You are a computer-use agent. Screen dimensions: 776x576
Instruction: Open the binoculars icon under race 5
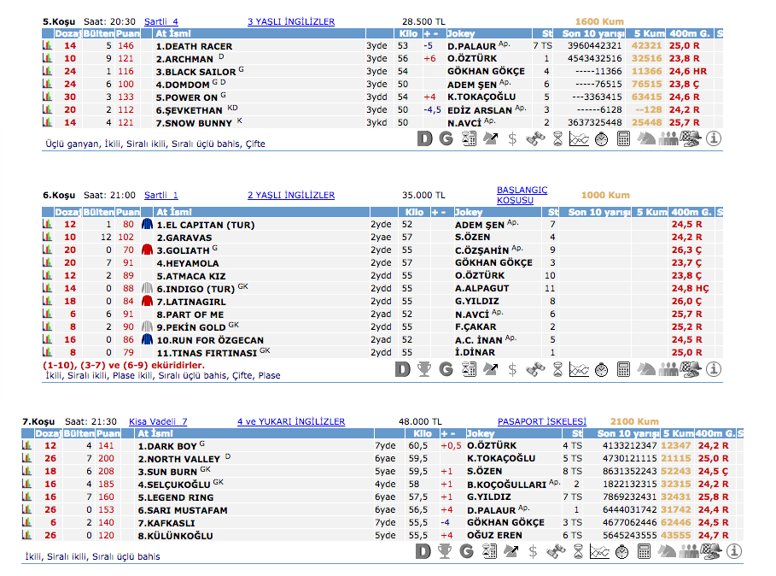(534, 138)
